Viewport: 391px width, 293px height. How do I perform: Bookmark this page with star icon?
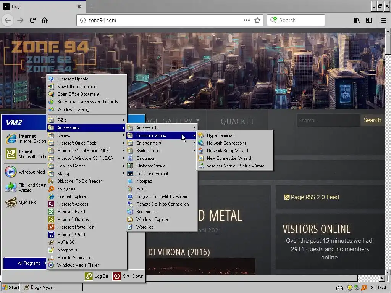257,20
